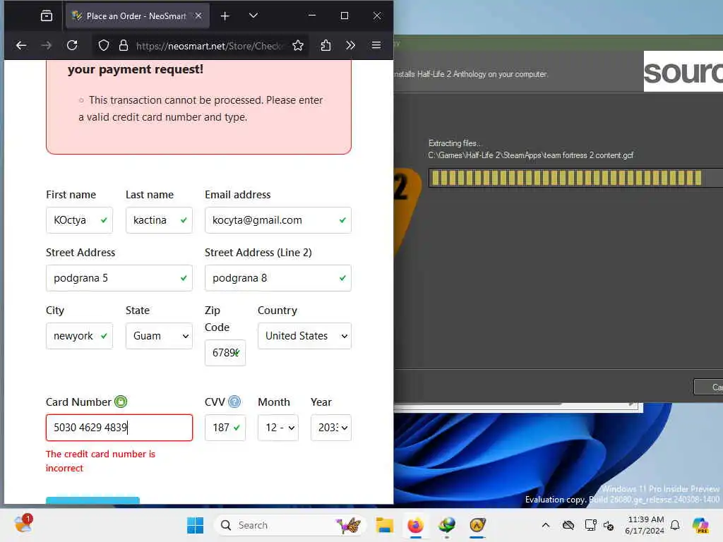Click the address bar URL neosmart.net
The height and width of the screenshot is (542, 723).
[209, 46]
